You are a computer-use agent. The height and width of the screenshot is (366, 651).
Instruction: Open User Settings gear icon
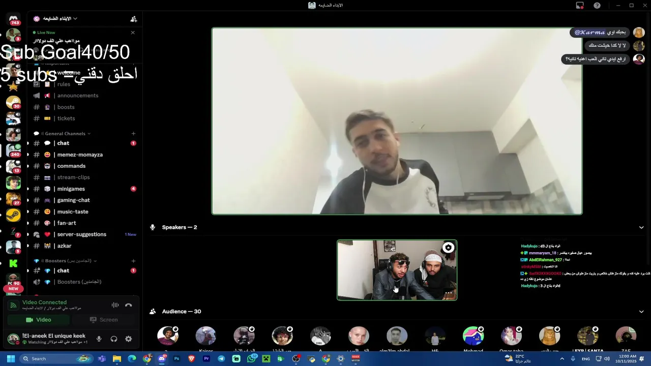coord(128,339)
